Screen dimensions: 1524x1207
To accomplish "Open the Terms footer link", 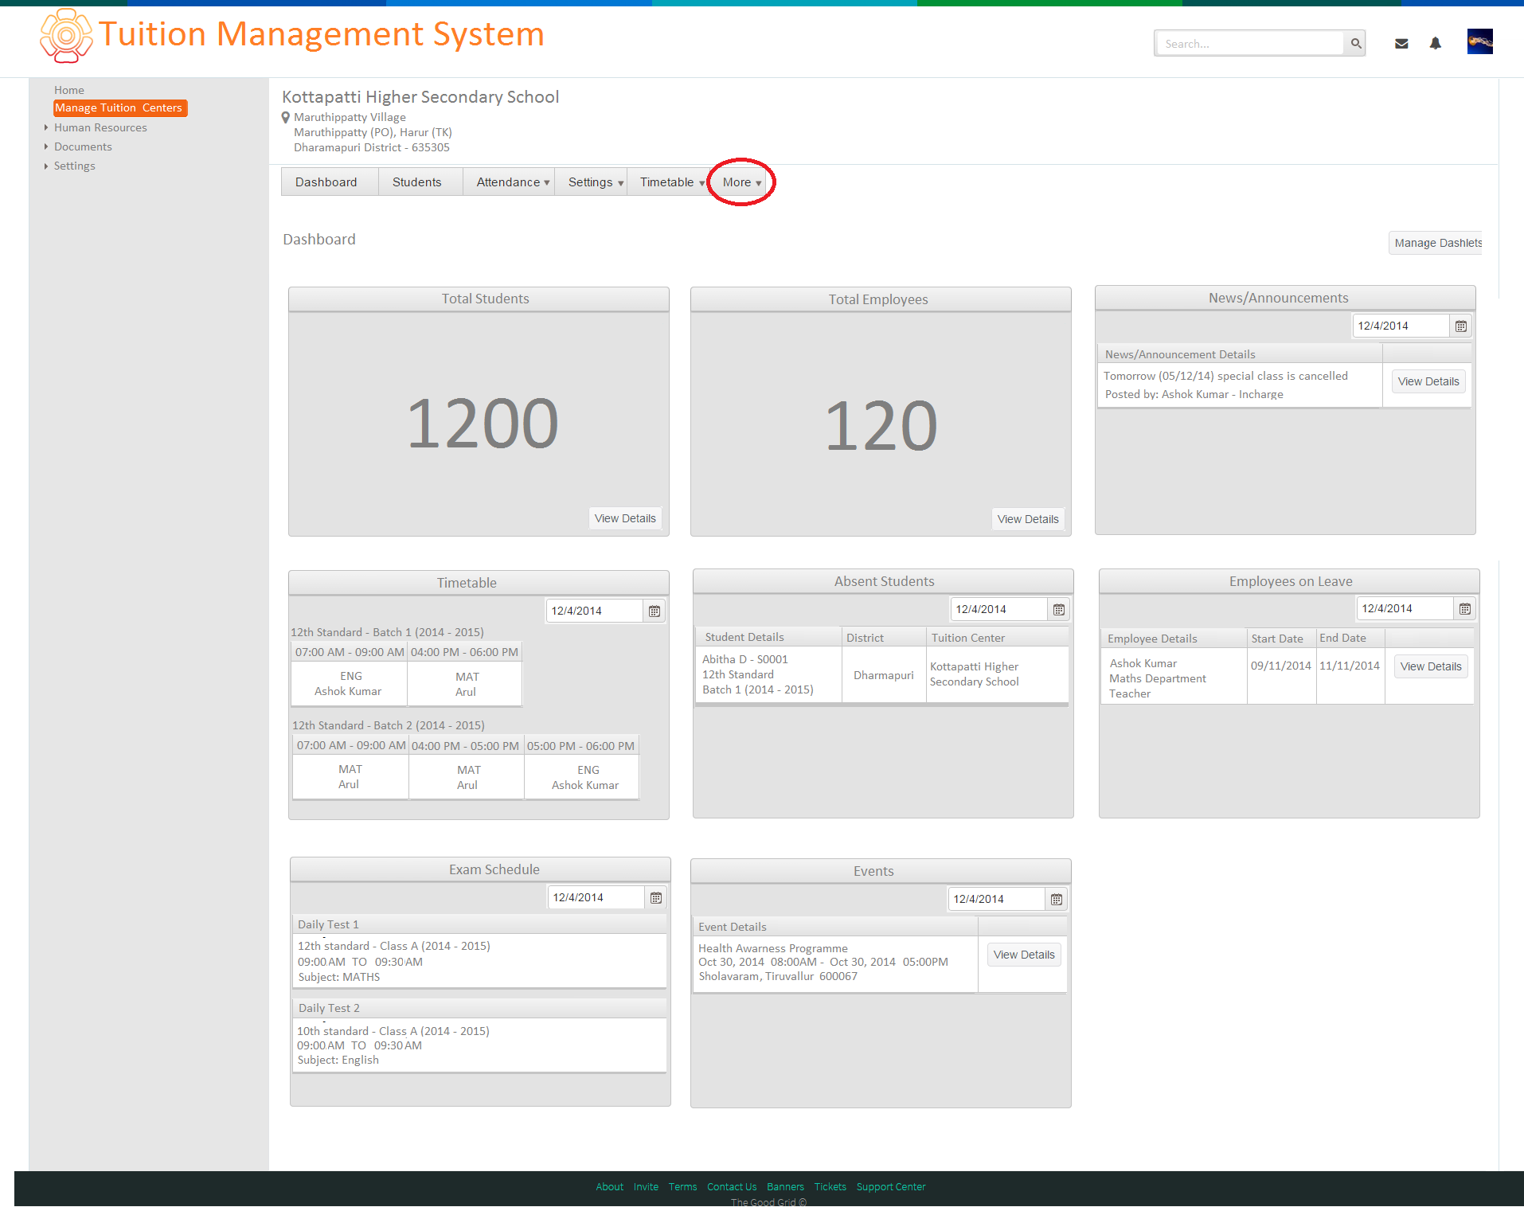I will tap(682, 1187).
